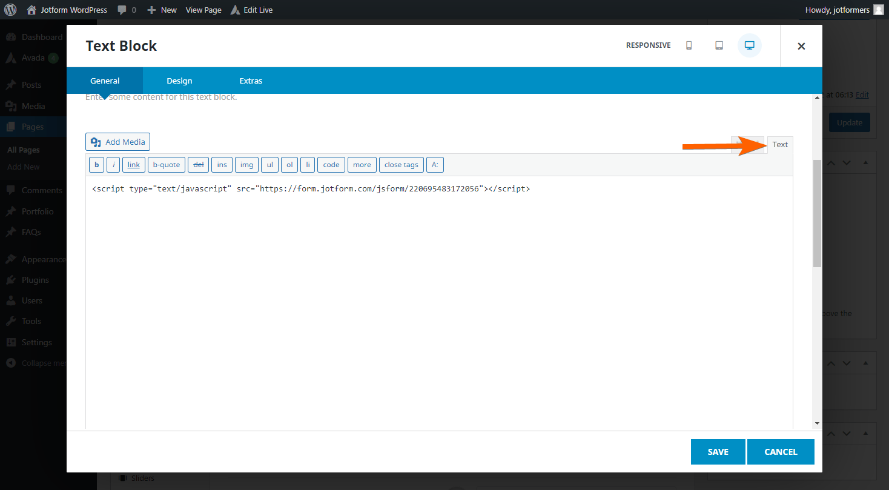
Task: Click View Page in admin bar
Action: click(x=203, y=10)
